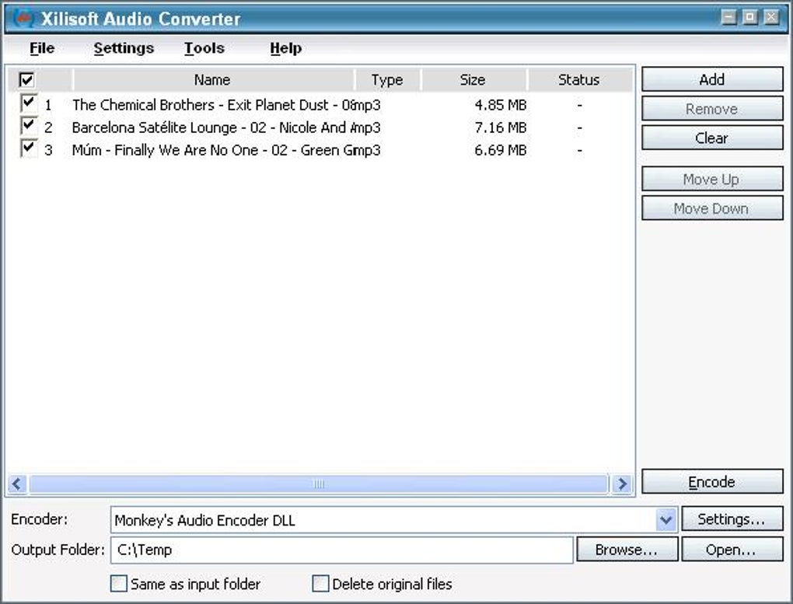Click the Output Folder path field

tap(342, 550)
